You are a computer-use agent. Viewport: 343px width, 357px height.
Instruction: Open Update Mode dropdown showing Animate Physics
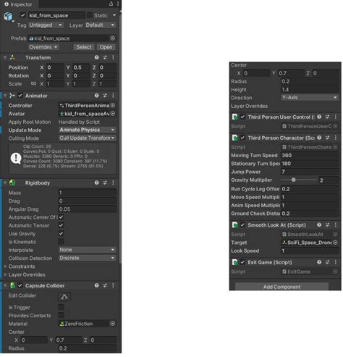click(88, 130)
